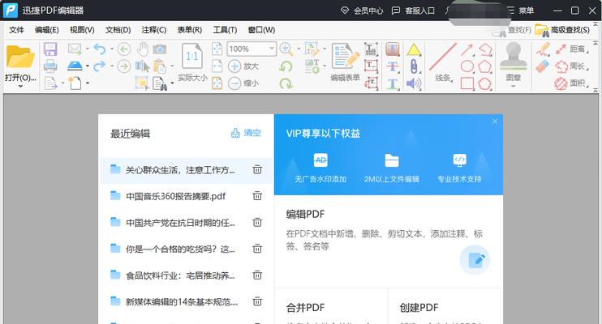Open the 工具(T) menu
This screenshot has width=602, height=324.
pos(225,30)
